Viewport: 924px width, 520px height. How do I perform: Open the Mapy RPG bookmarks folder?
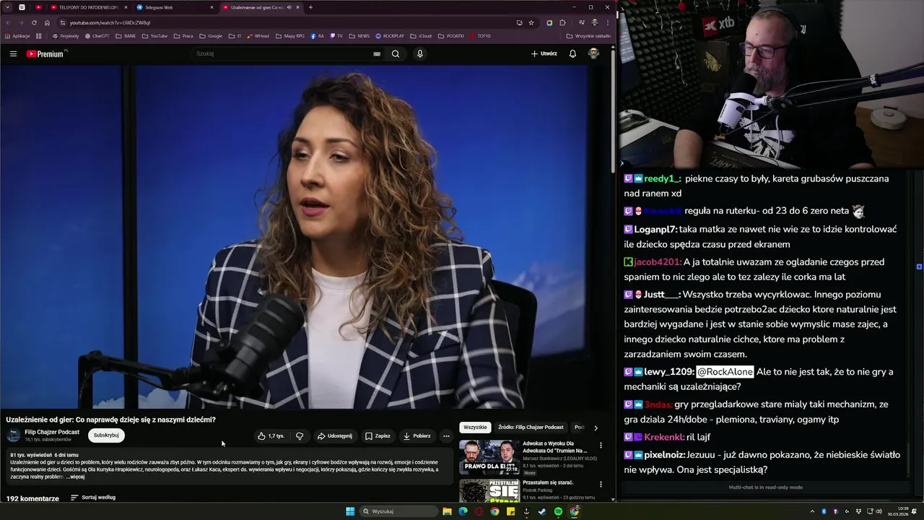click(x=290, y=35)
